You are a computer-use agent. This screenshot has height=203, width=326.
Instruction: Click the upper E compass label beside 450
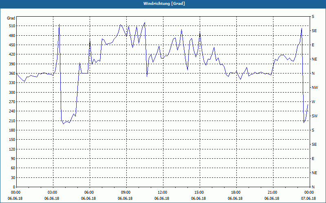click(x=313, y=45)
